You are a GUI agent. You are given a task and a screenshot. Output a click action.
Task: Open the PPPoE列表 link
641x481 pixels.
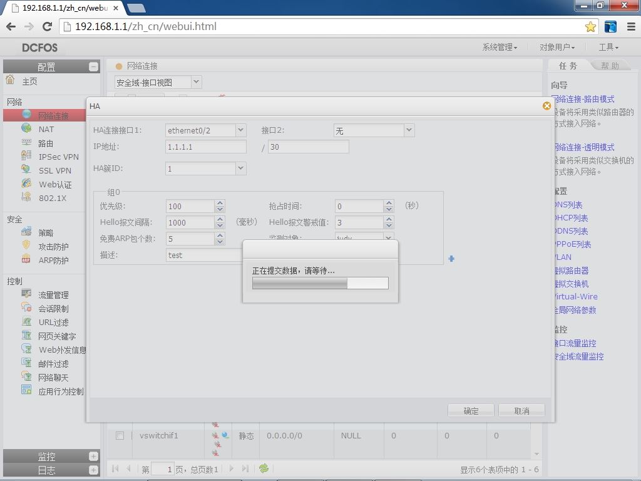click(572, 244)
